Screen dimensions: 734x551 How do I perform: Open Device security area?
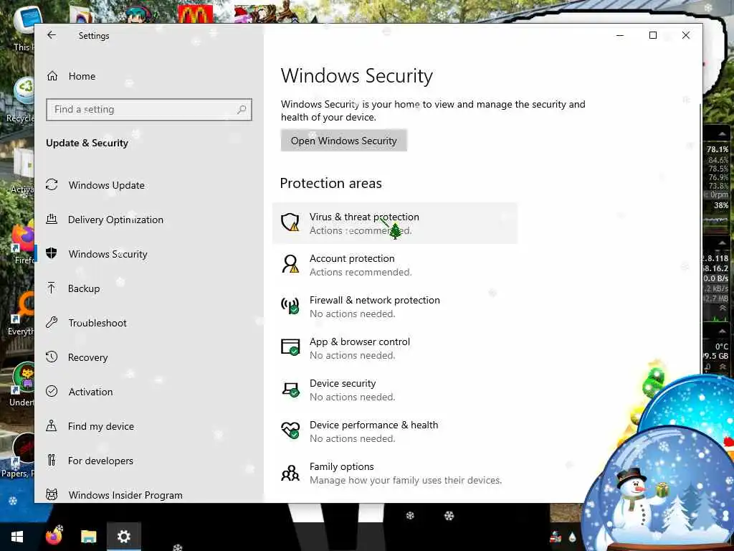click(x=395, y=390)
